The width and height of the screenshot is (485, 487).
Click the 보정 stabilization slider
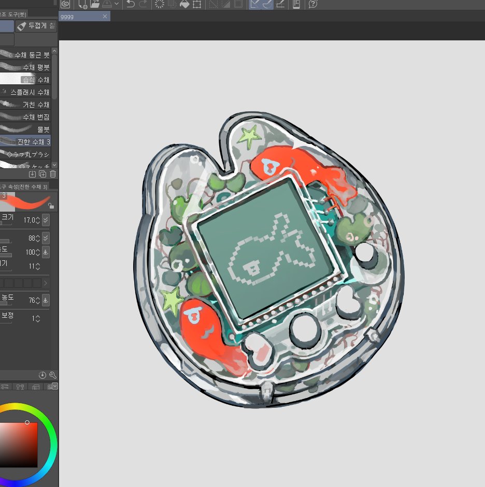pos(6,322)
